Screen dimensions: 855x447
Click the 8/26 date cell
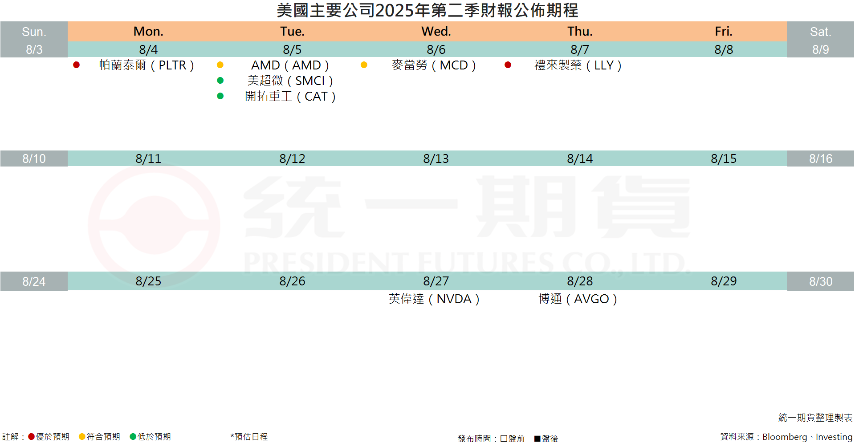(x=292, y=281)
